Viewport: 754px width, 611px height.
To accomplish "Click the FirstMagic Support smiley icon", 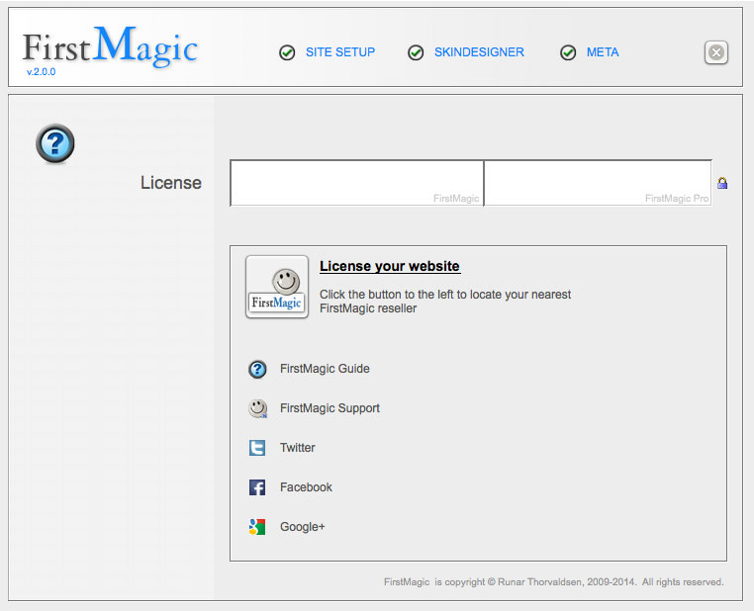I will click(x=257, y=408).
